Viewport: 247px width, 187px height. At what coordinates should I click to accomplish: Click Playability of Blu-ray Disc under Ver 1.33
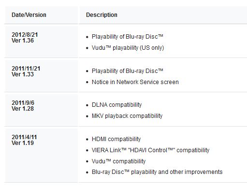click(128, 71)
